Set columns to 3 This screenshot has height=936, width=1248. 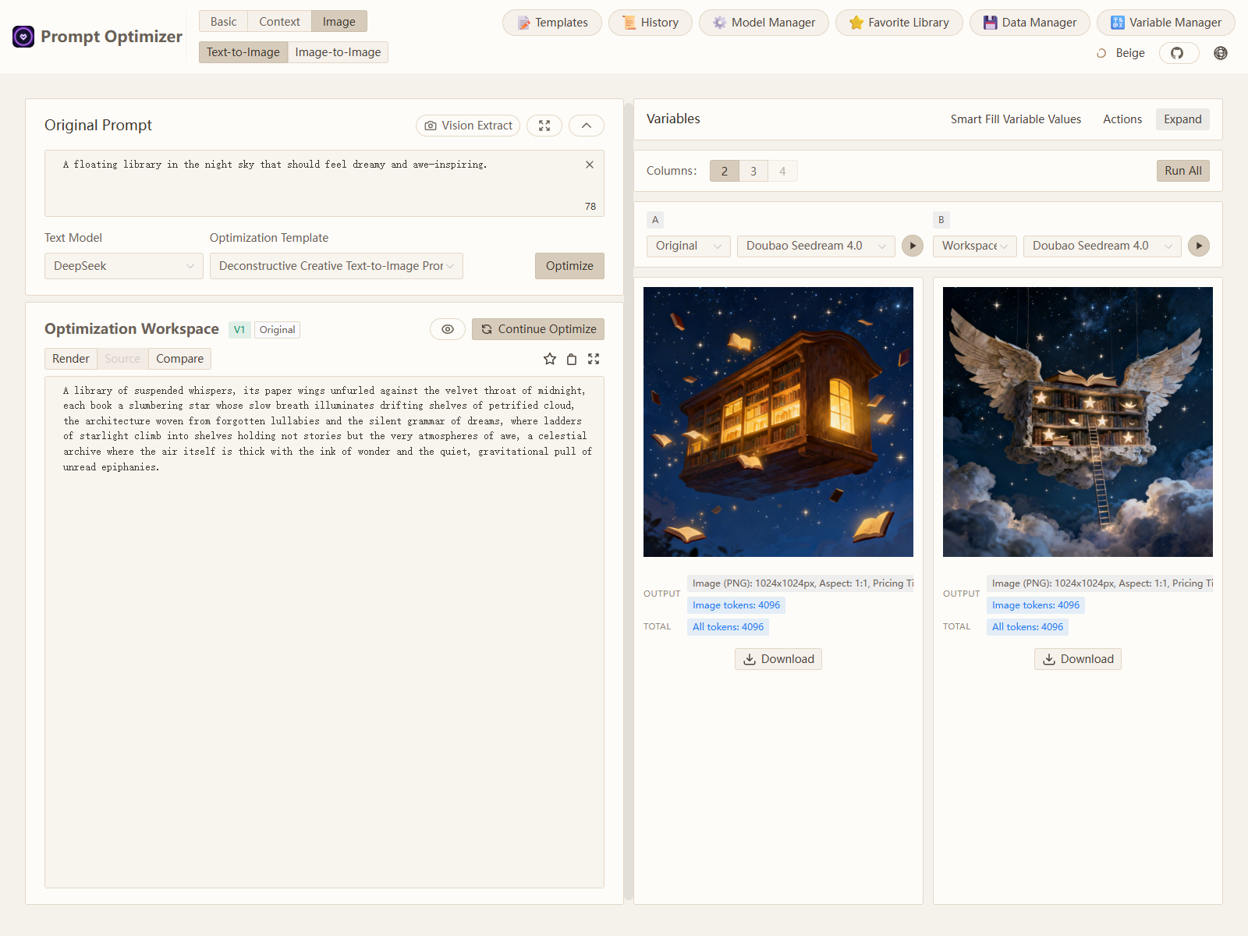[x=753, y=171]
